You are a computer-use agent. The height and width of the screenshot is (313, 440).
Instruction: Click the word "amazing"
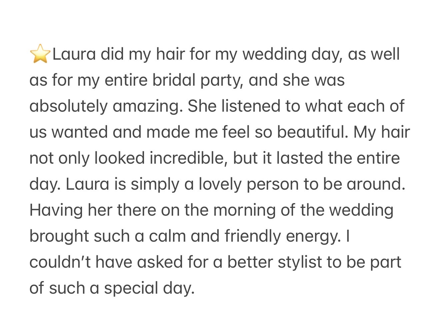148,106
